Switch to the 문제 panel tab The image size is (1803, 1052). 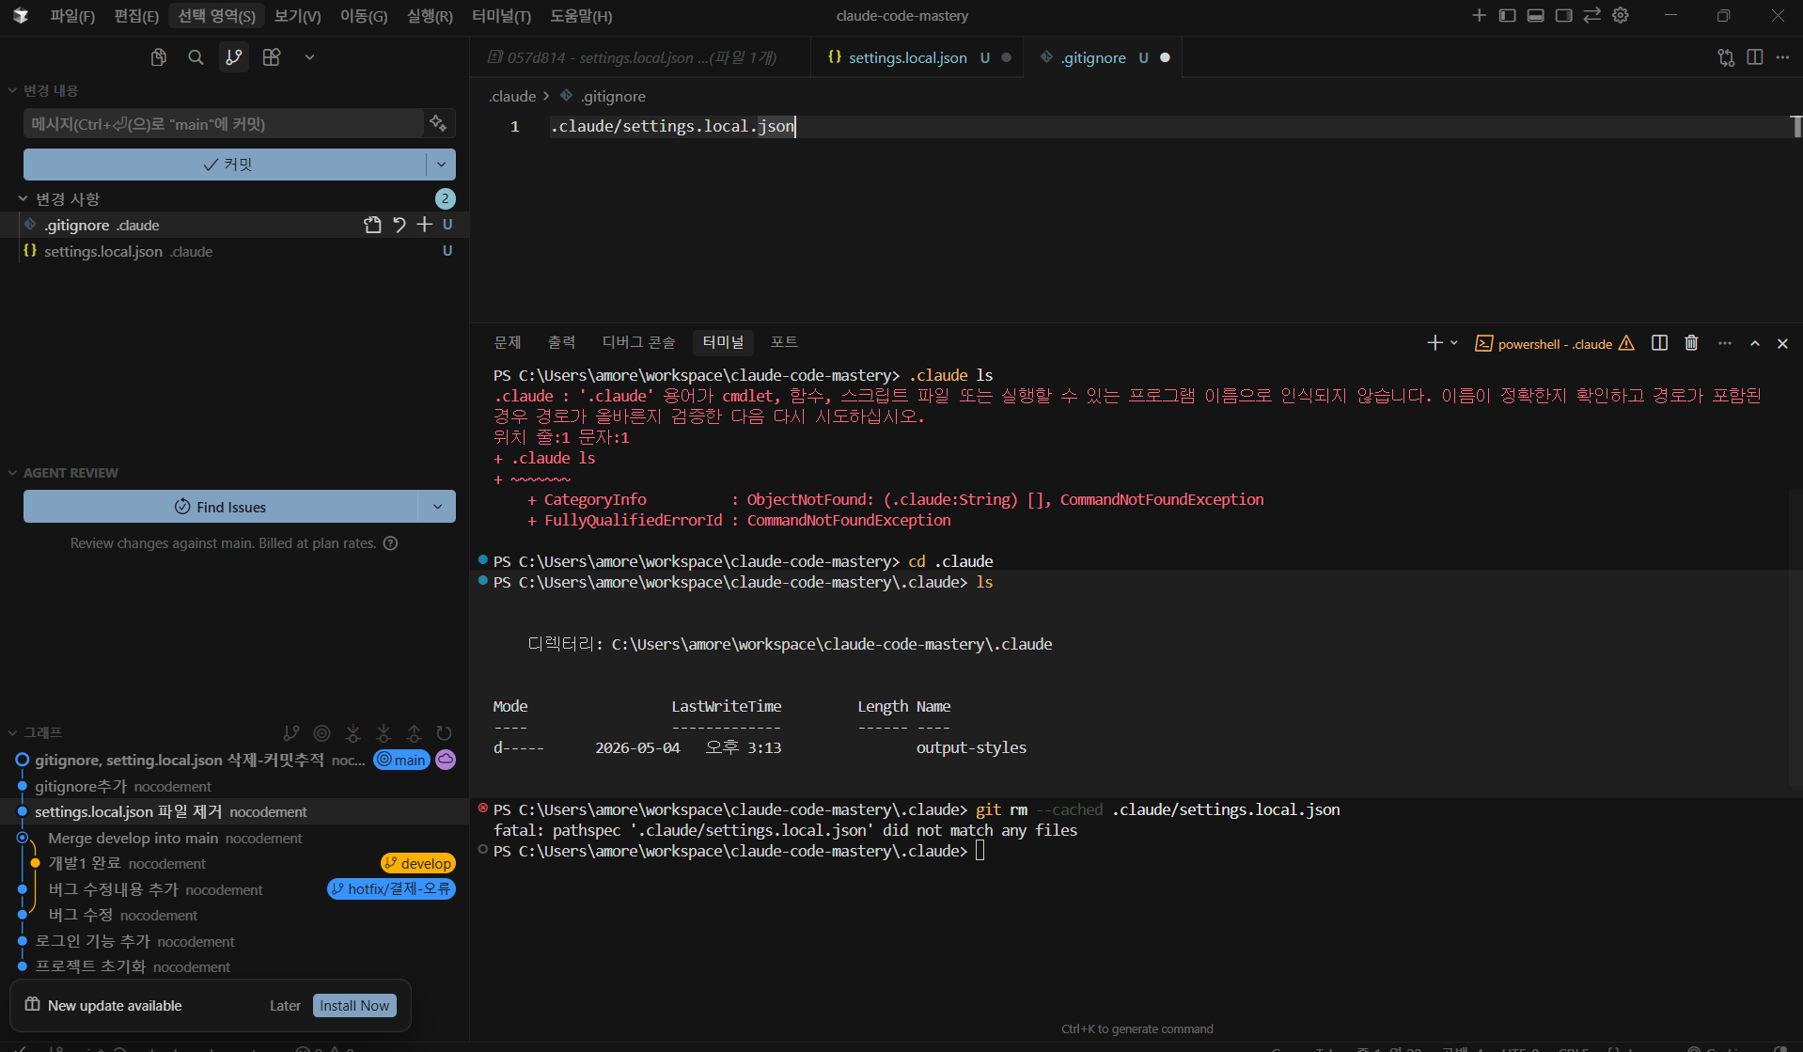coord(508,342)
